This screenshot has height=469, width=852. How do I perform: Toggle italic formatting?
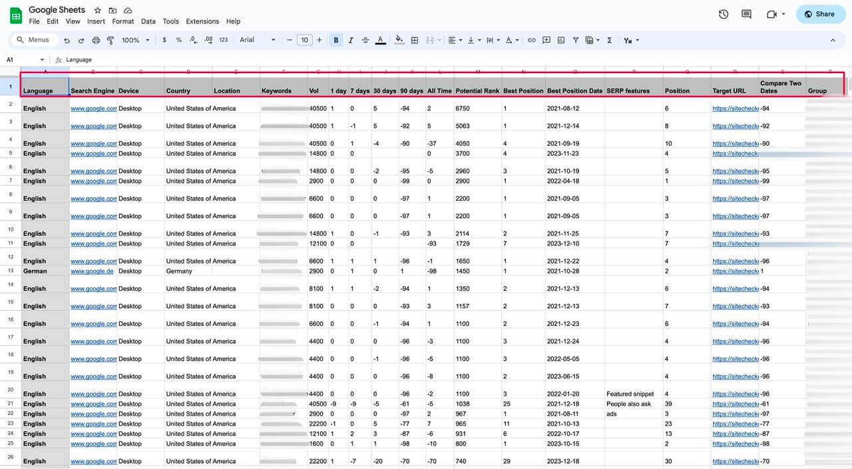pyautogui.click(x=351, y=40)
